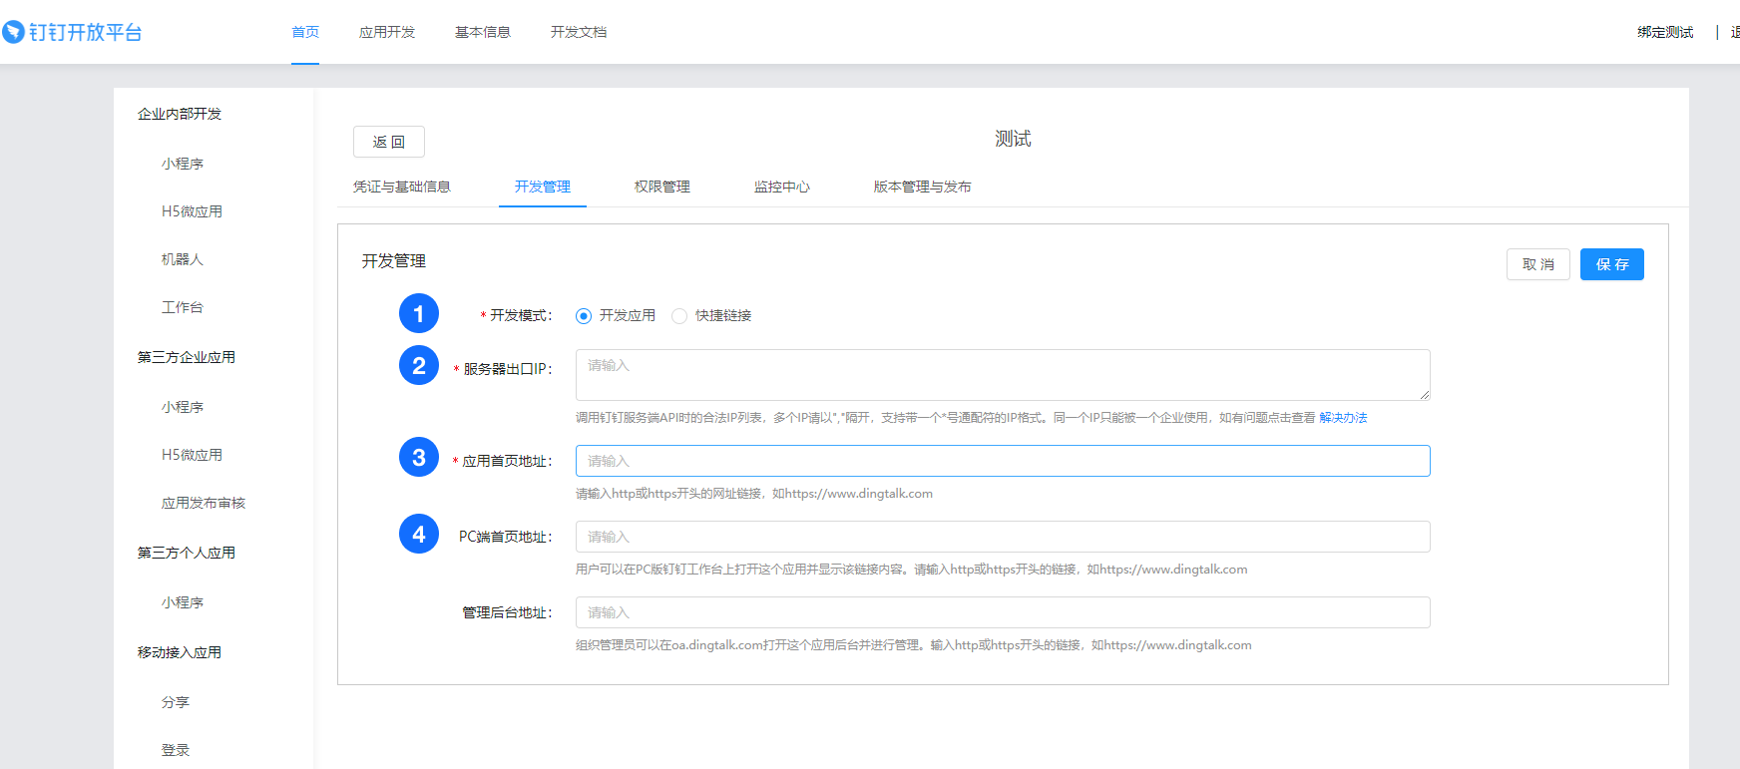
Task: Click the blue step 1 circle badge
Action: (x=419, y=313)
